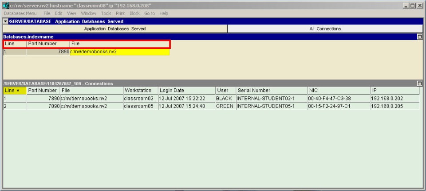Open the Block menu
Screen dimensions: 426x191
click(134, 14)
